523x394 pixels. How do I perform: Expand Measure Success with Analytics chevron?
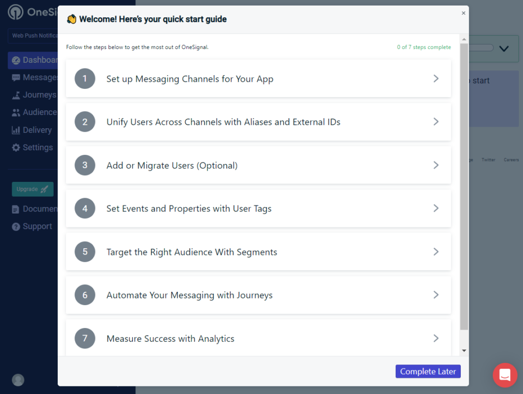436,338
